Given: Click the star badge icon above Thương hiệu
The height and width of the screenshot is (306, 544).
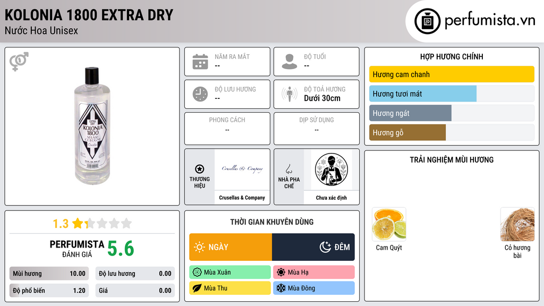Looking at the screenshot, I should (200, 169).
